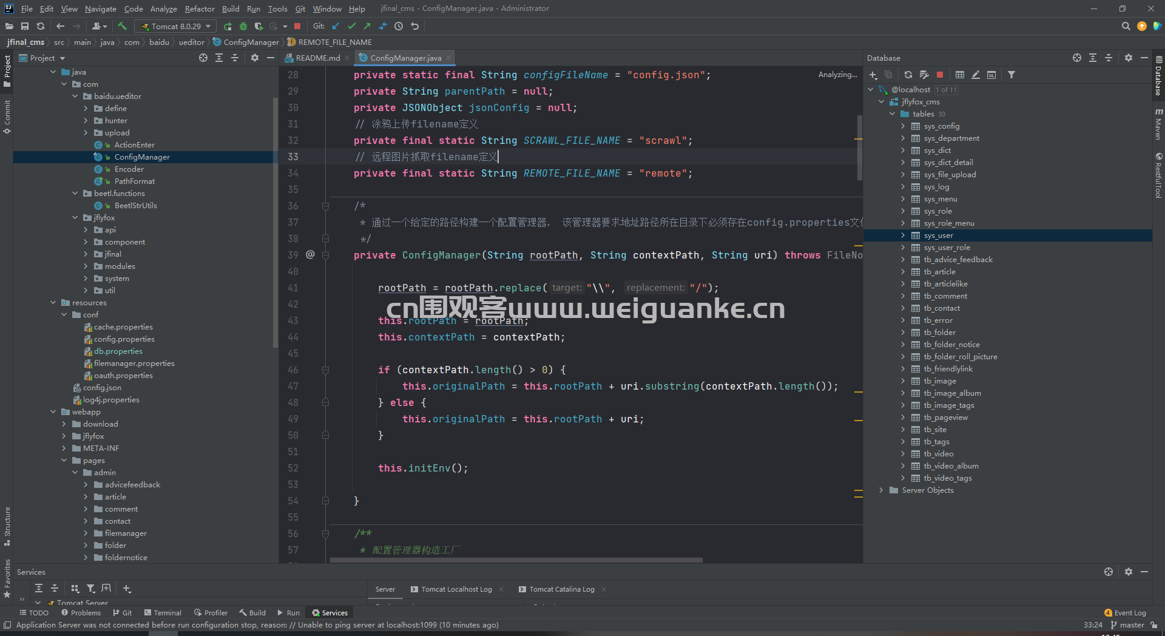Expand the sys_user table node
This screenshot has height=636, width=1165.
point(903,235)
